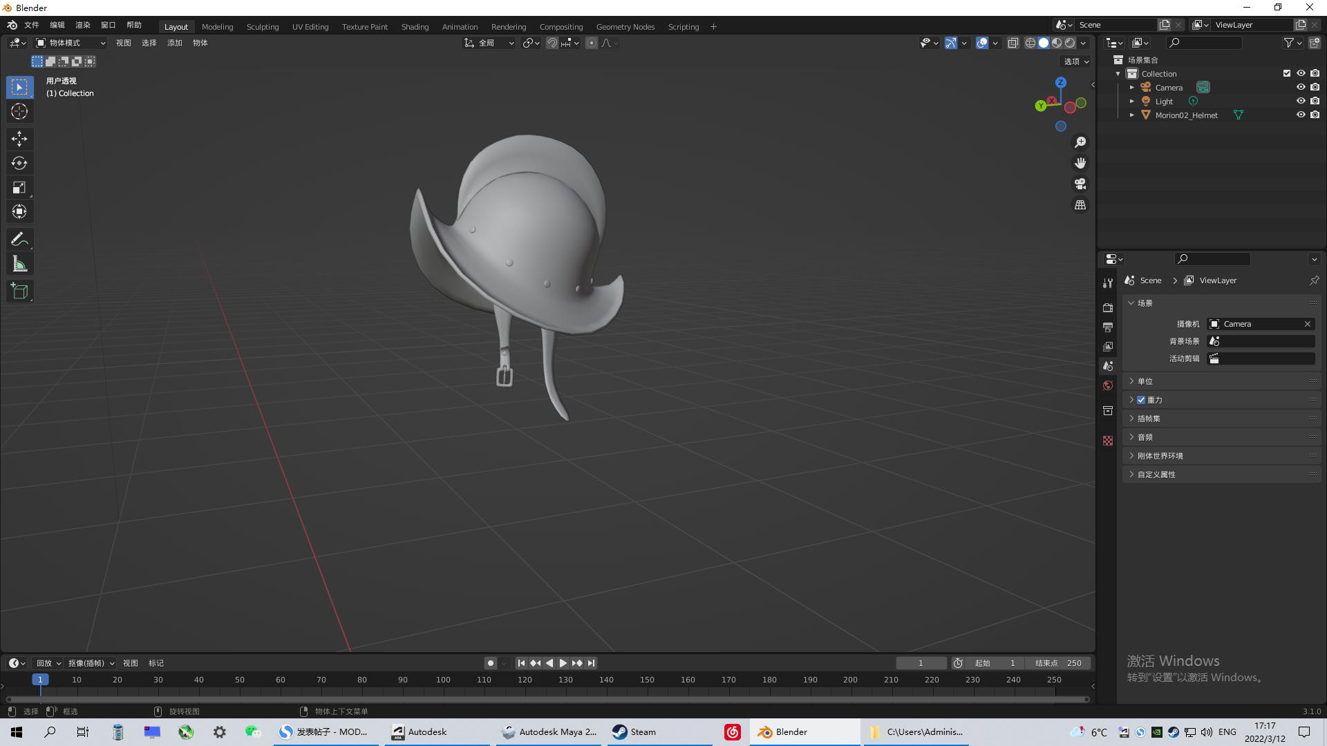This screenshot has height=746, width=1327.
Task: Open the Render properties tab
Action: (1108, 307)
